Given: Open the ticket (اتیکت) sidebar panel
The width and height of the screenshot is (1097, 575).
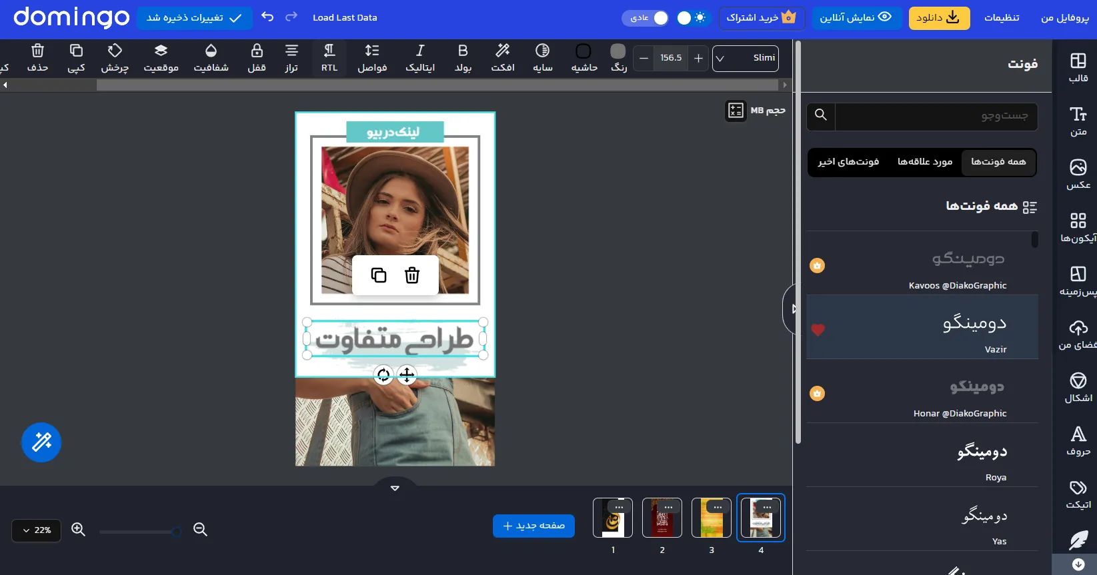Looking at the screenshot, I should coord(1078,494).
